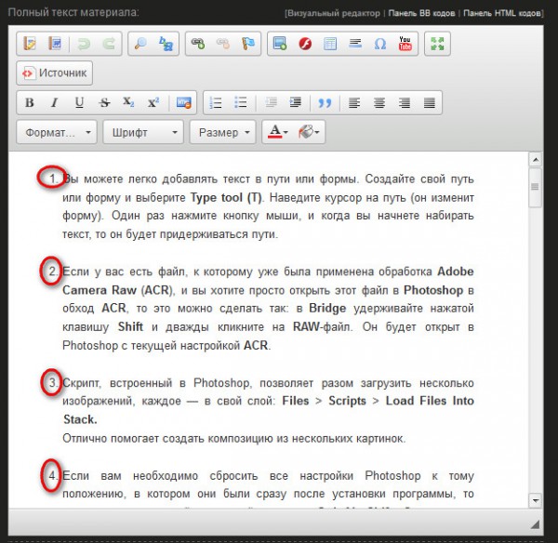The width and height of the screenshot is (558, 543).
Task: Align the text to the left
Action: pyautogui.click(x=354, y=103)
